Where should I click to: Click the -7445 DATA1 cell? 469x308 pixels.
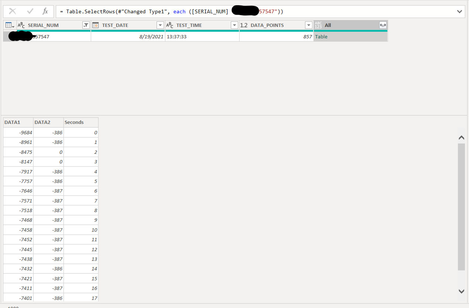click(x=18, y=249)
